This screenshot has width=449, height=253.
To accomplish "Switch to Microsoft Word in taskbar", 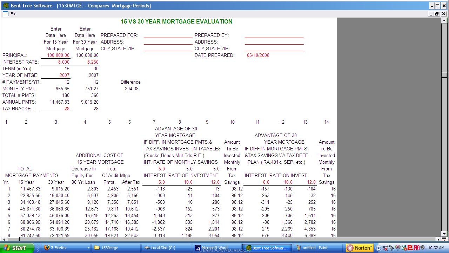I will pos(217,248).
